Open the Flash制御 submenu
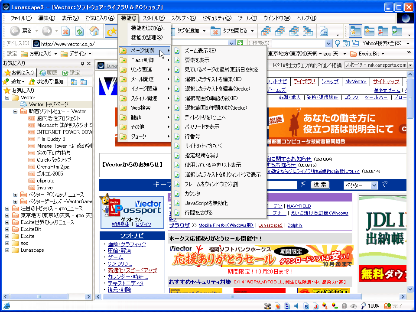This screenshot has height=312, width=416. (x=145, y=60)
